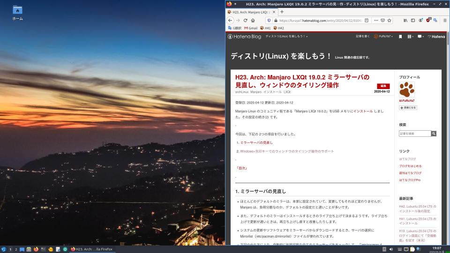Viewport: 450px width, 253px height.
Task: Open the ブログをはじめる sidebar link
Action: coord(410,166)
